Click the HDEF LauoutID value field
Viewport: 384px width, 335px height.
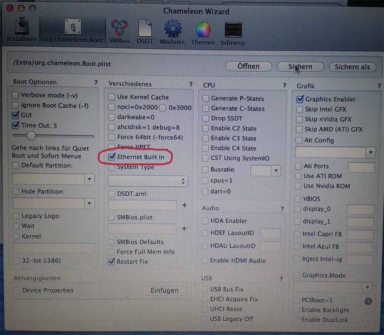270,233
